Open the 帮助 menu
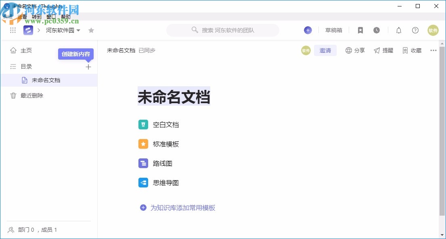Viewport: 446px width, 239px height. tap(66, 17)
